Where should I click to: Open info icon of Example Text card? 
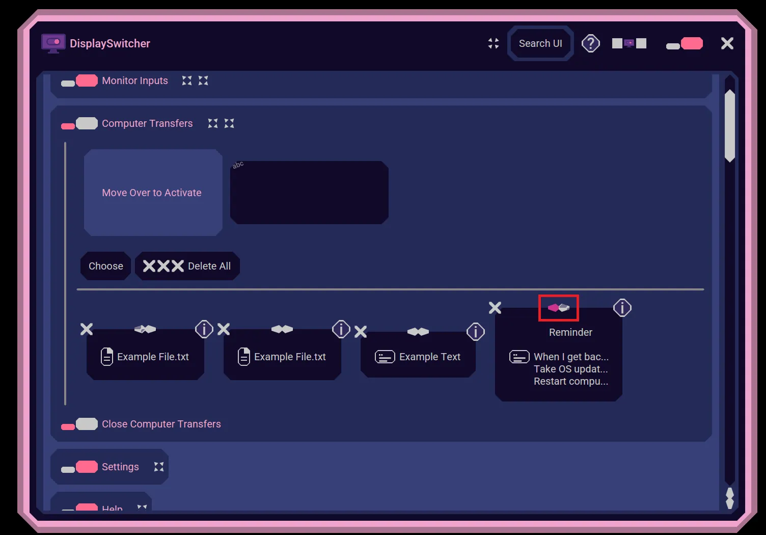(x=476, y=332)
